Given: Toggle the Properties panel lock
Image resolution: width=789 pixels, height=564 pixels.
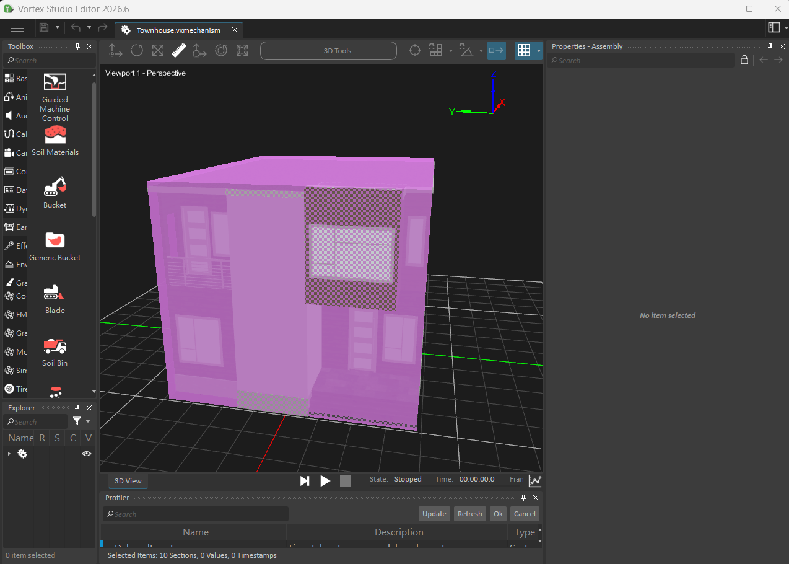Looking at the screenshot, I should tap(744, 60).
